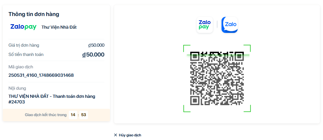The height and width of the screenshot is (140, 323).
Task: Click the blue Zalo app icon
Action: pos(229,25)
